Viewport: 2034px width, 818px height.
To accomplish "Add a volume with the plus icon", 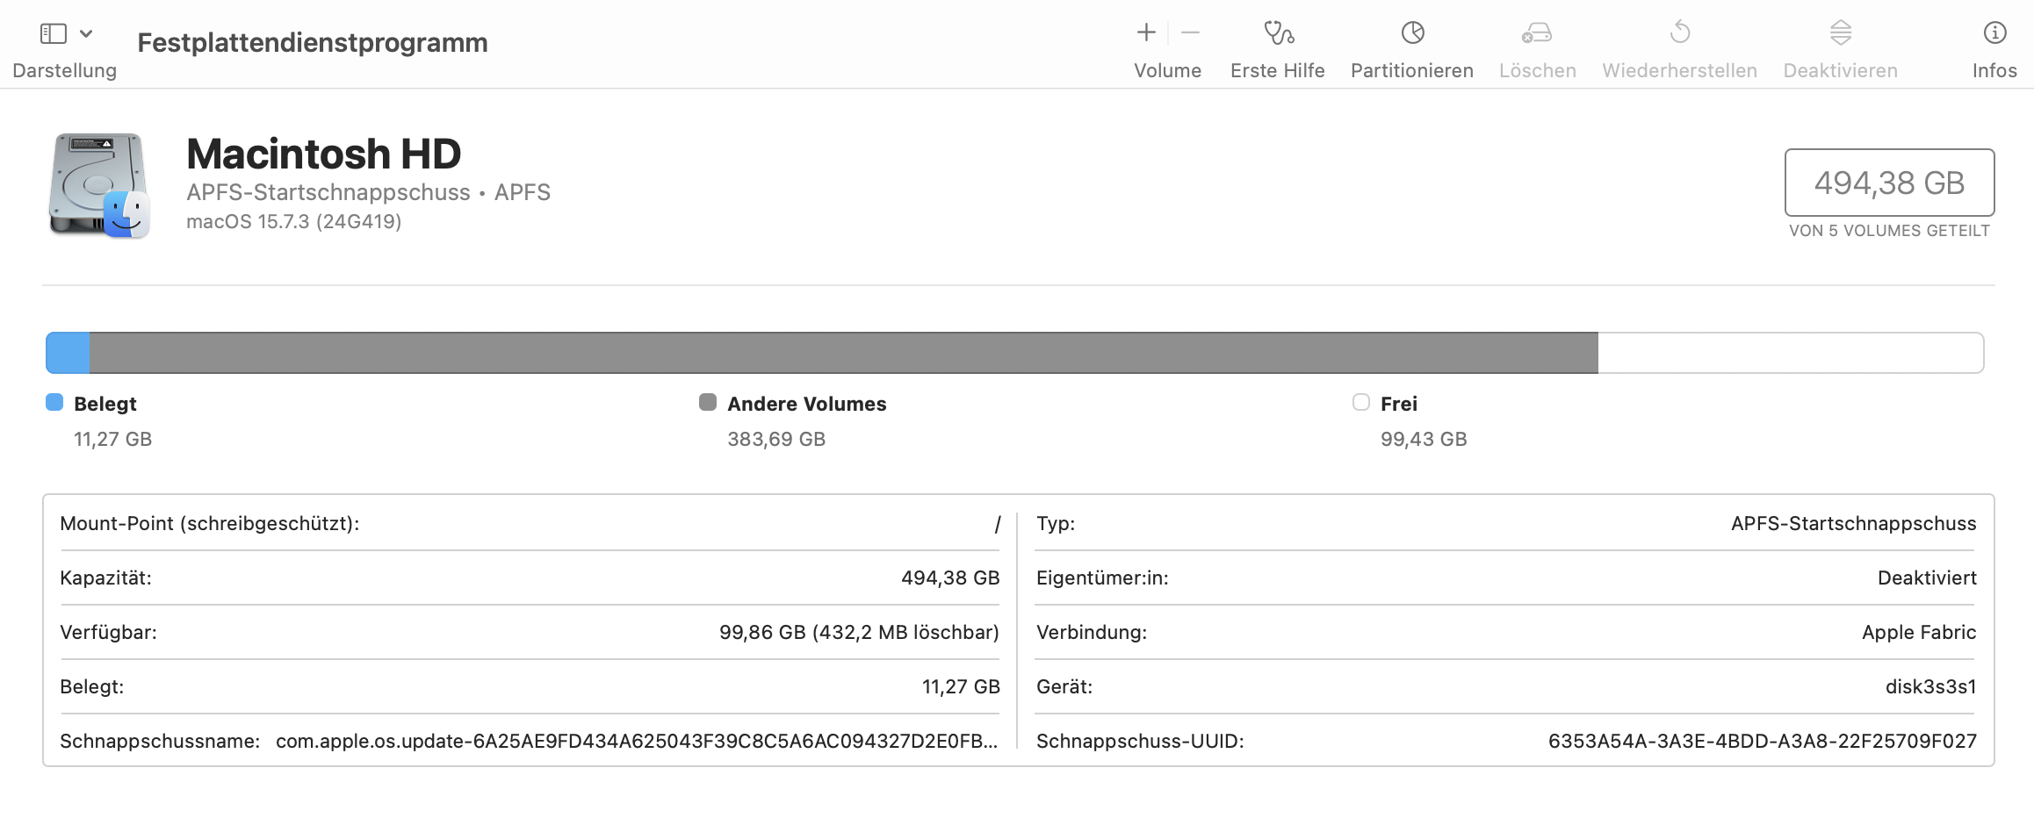I will pos(1145,33).
